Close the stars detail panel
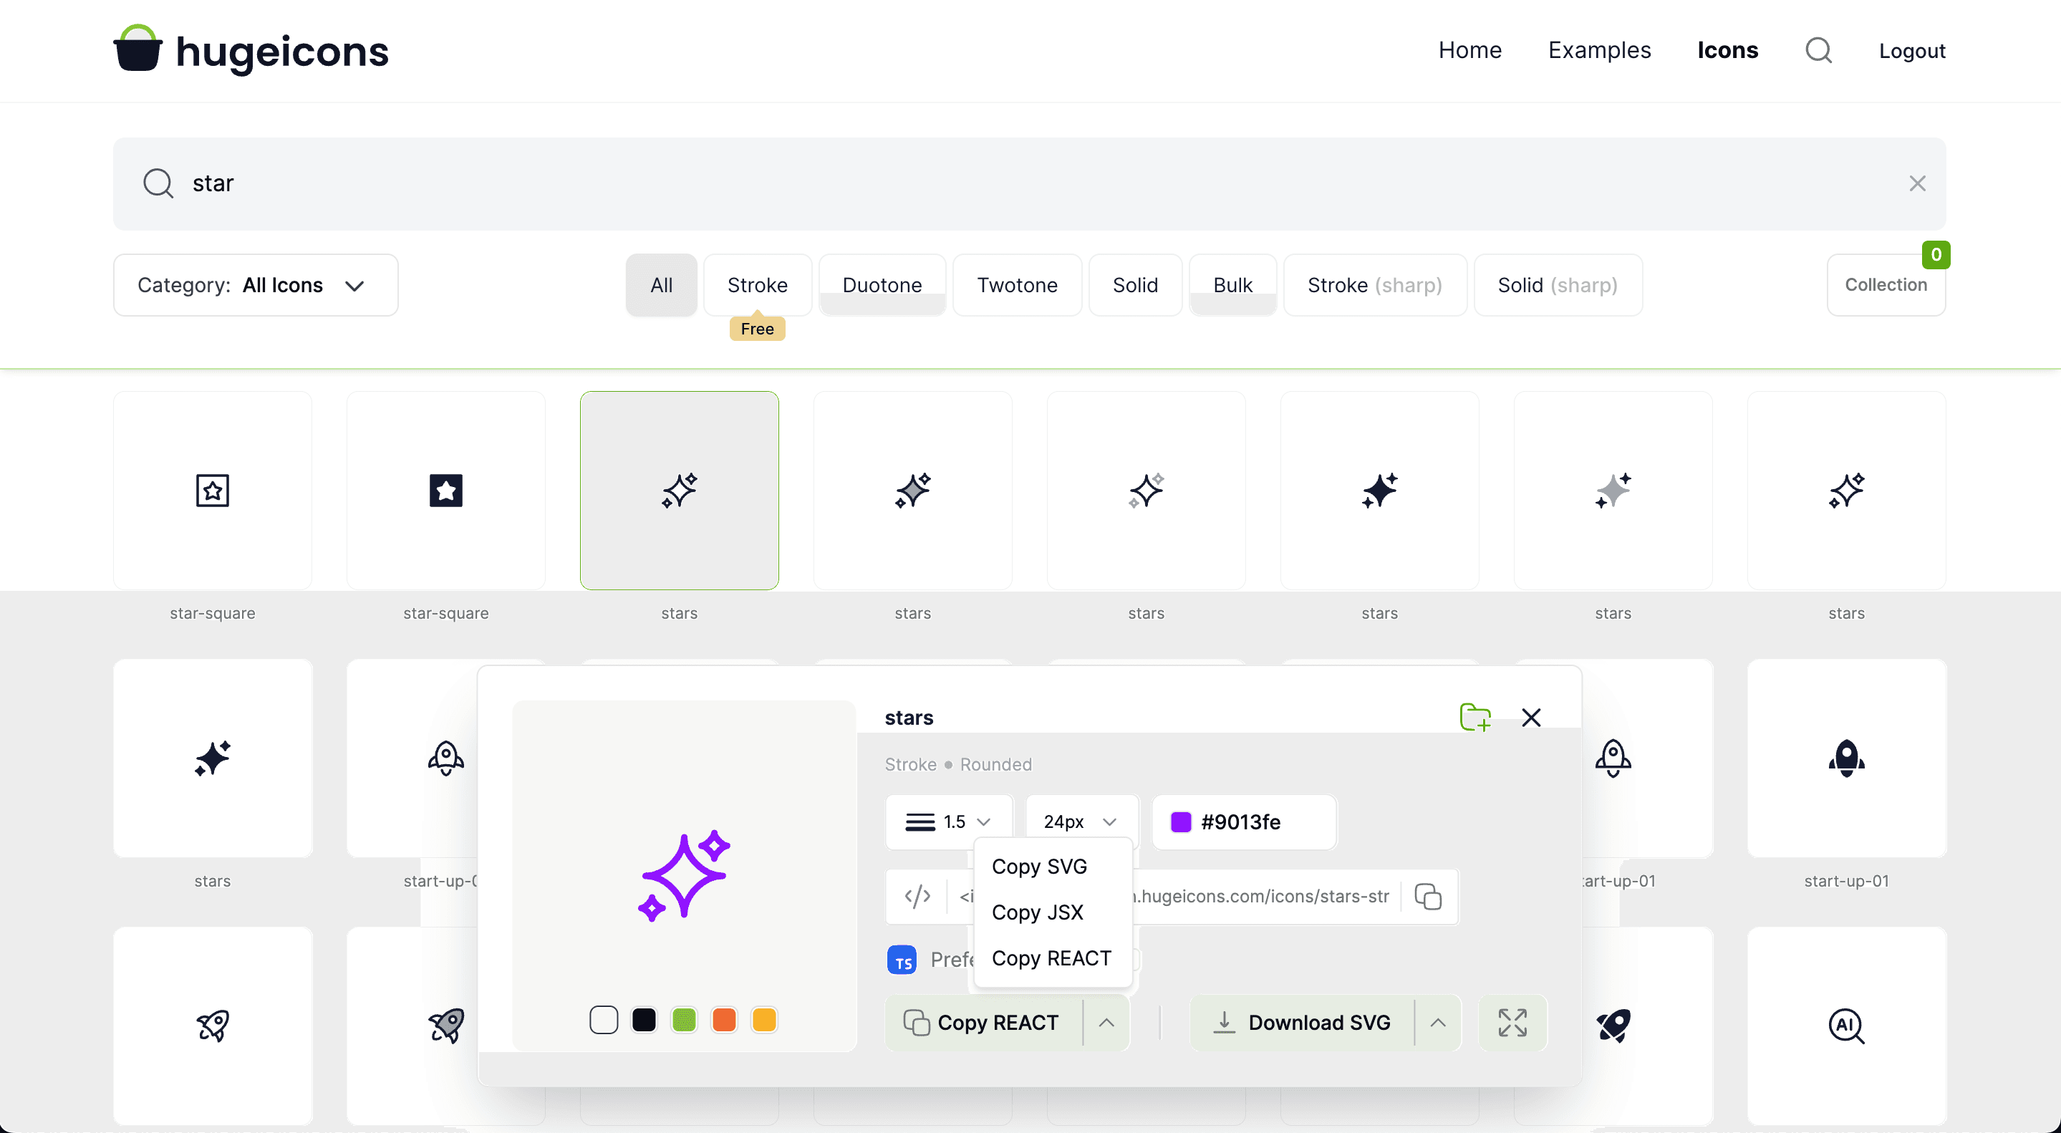This screenshot has height=1133, width=2061. (1530, 717)
